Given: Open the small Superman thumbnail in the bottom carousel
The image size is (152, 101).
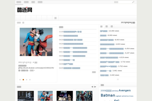Looking at the screenshot, I should coord(45,96).
